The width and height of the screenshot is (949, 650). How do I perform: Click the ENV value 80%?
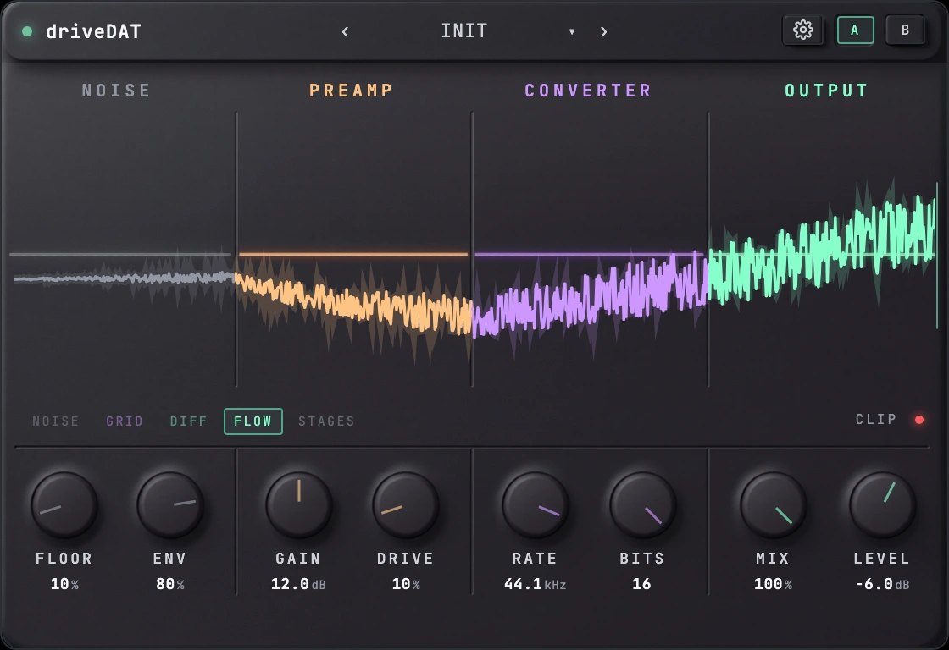tap(170, 584)
